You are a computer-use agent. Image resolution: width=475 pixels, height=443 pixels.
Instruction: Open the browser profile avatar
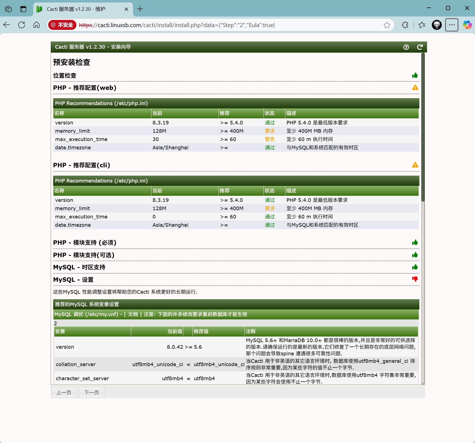pos(437,25)
